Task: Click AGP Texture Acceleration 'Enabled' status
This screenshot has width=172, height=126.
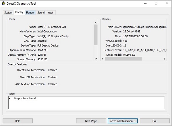Action: (53, 84)
